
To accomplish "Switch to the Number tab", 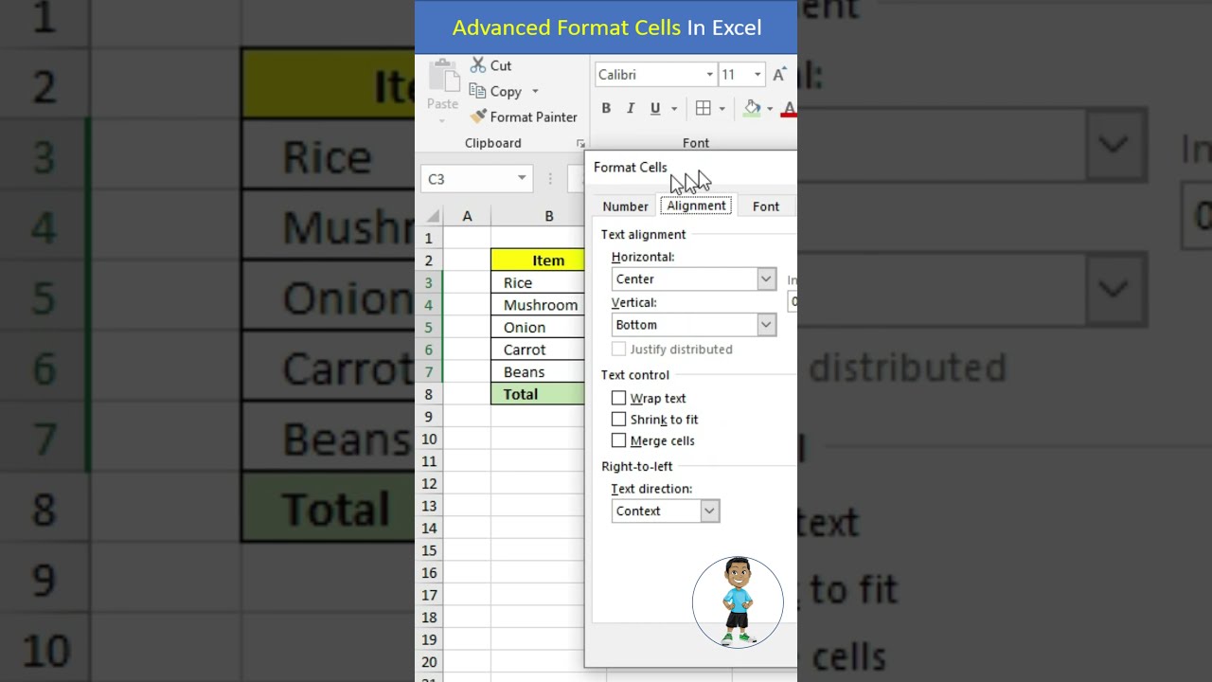I will tap(626, 206).
